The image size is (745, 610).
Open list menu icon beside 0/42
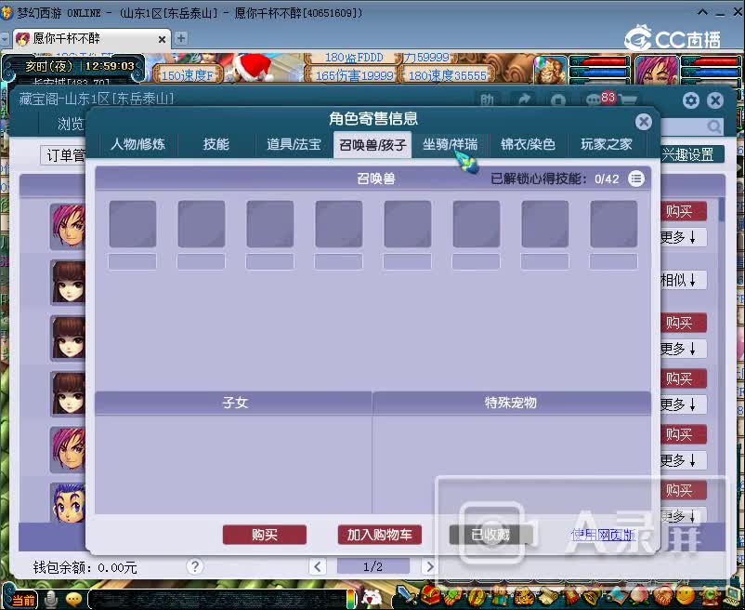click(636, 179)
